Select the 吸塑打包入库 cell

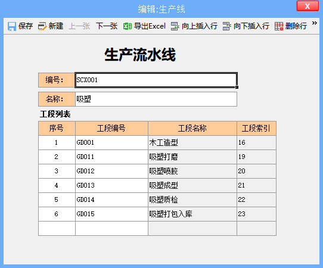click(192, 214)
